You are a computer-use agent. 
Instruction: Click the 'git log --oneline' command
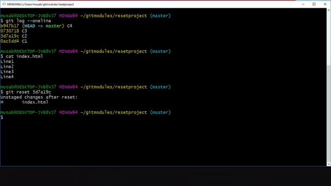pyautogui.click(x=28, y=21)
